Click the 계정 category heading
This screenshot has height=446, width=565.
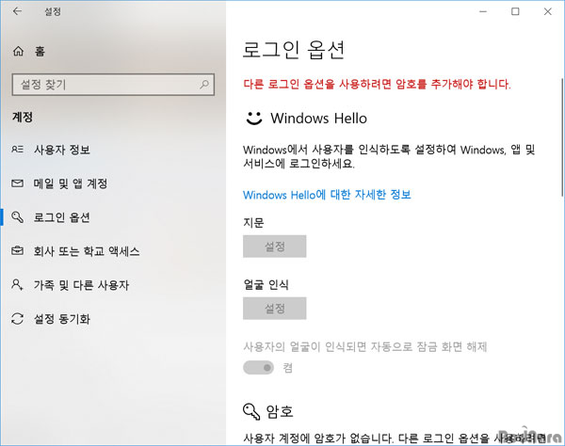tap(23, 117)
